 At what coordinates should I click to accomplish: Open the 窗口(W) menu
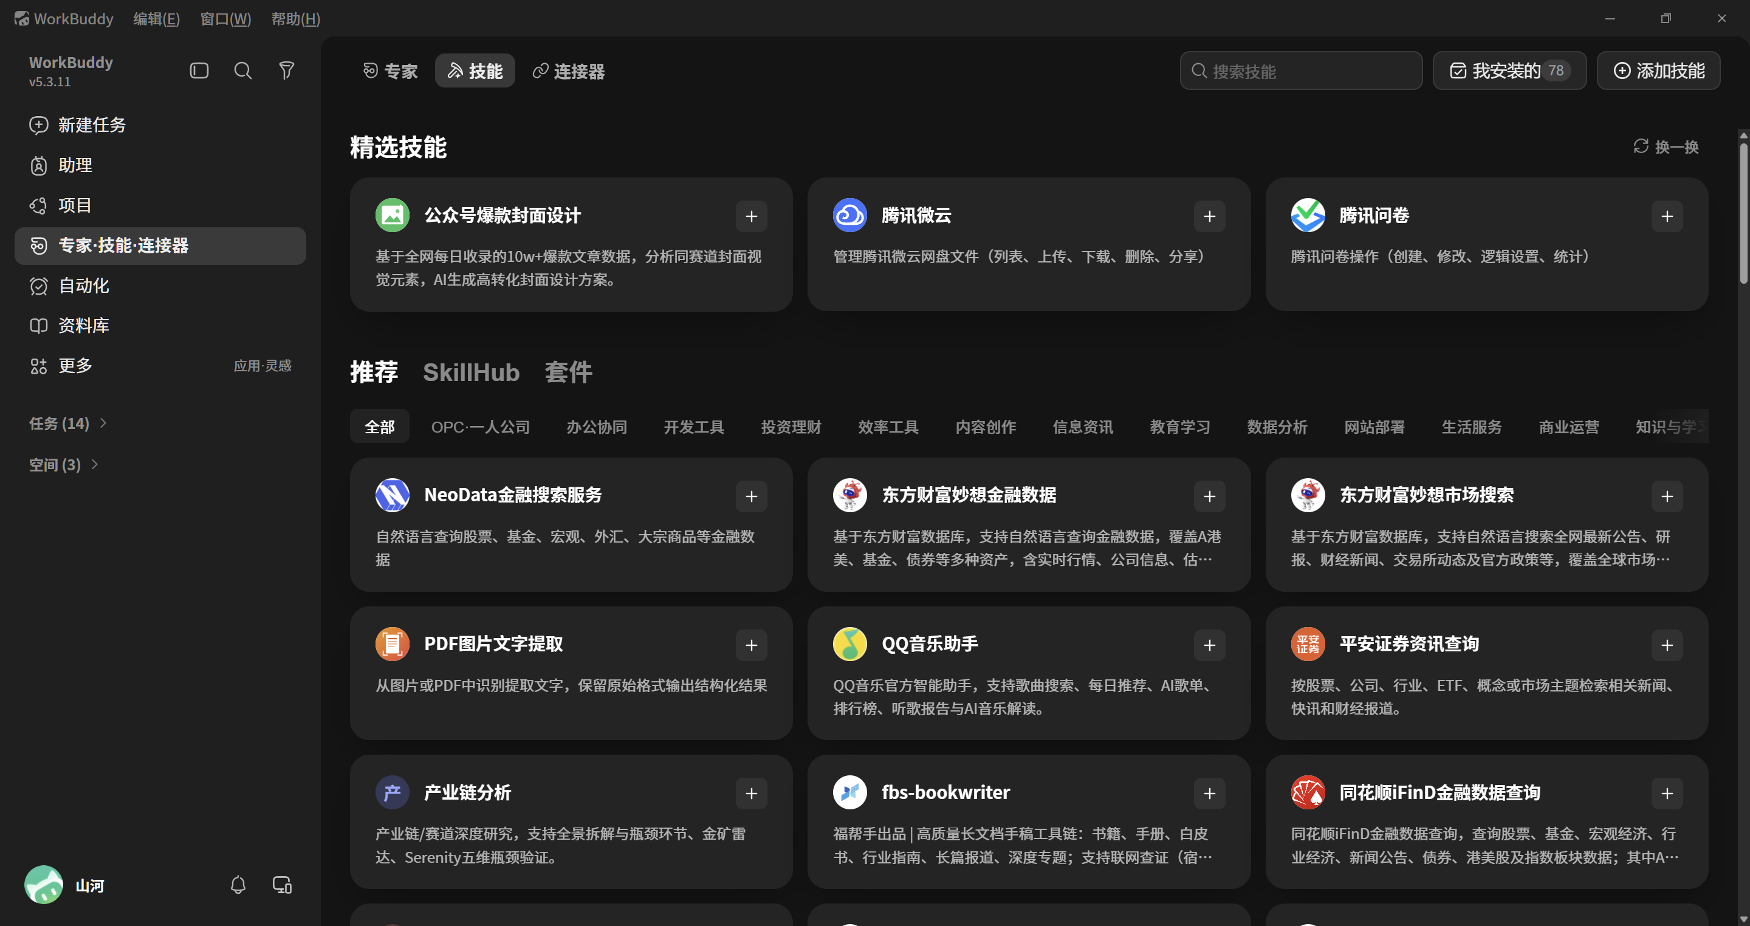[225, 18]
